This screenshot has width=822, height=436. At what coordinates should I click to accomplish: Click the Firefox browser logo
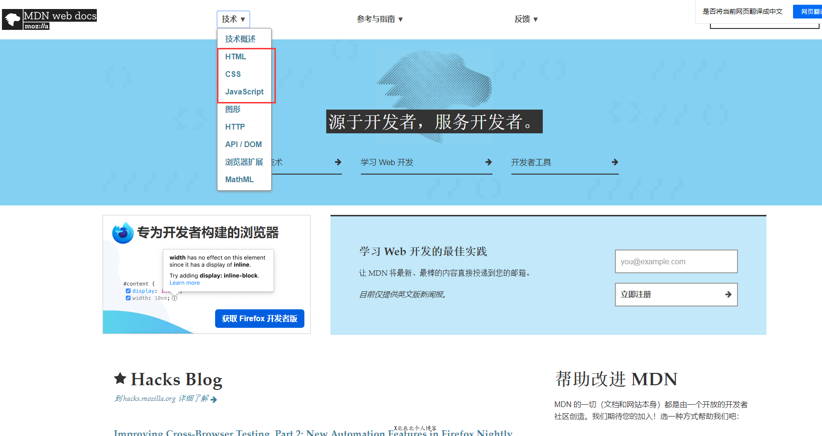(123, 232)
